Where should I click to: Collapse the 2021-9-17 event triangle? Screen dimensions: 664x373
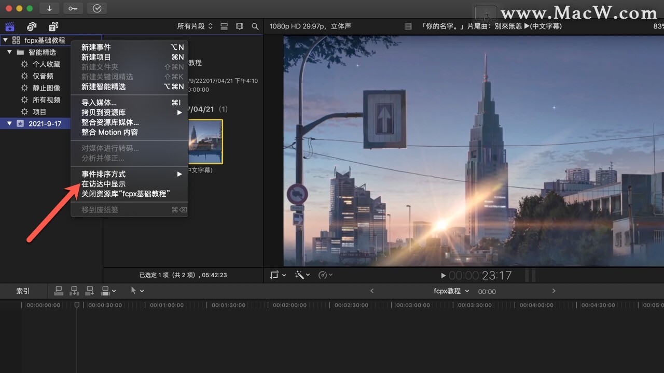point(9,123)
